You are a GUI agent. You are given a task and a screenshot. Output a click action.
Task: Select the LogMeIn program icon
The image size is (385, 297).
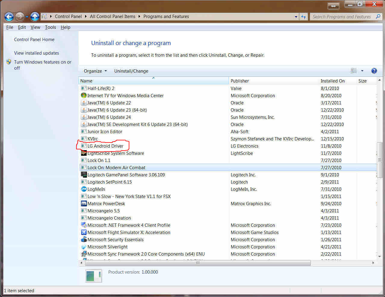point(84,189)
